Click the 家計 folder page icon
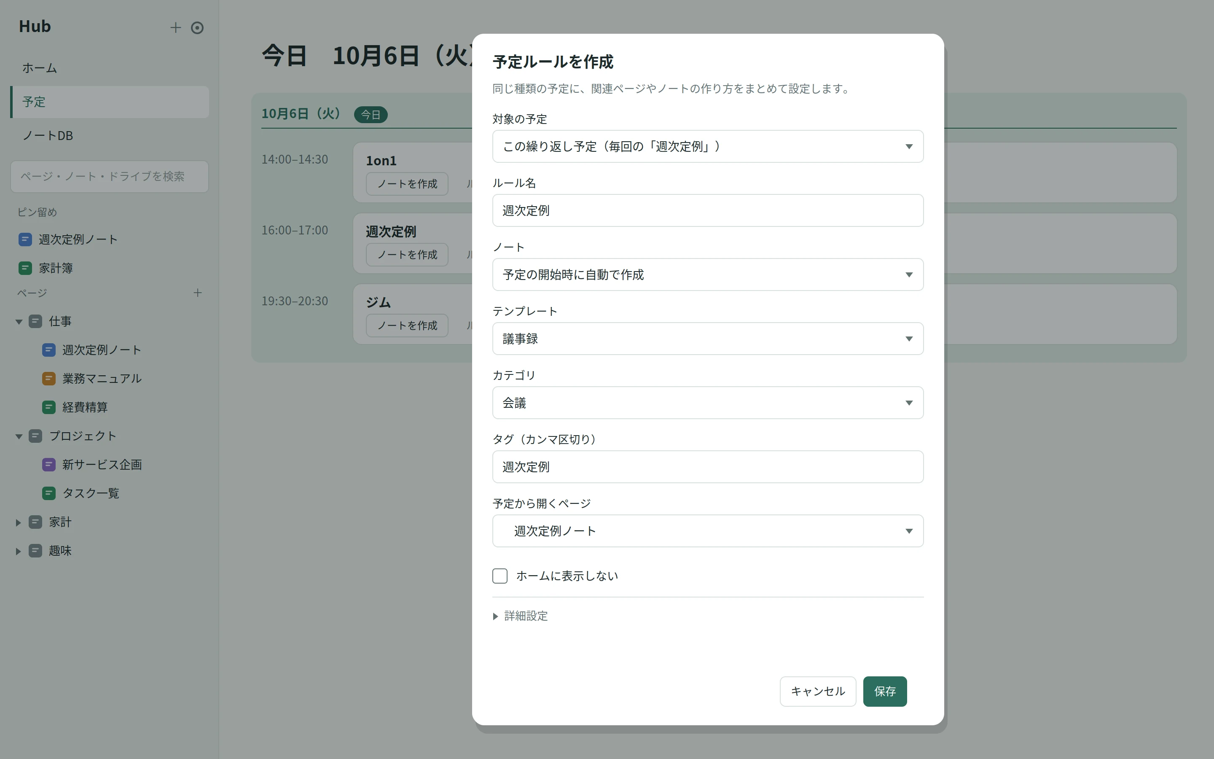Image resolution: width=1214 pixels, height=759 pixels. point(35,522)
